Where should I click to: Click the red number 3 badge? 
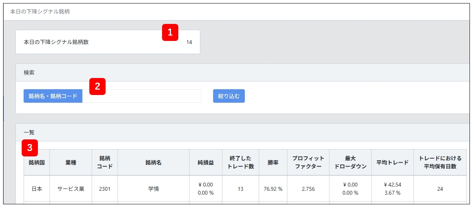tap(30, 148)
